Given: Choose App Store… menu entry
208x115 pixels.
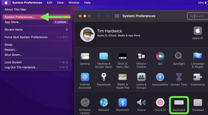Looking at the screenshot, I should point(13,22).
